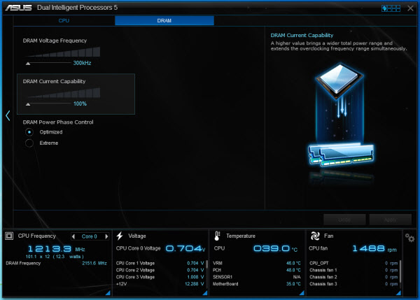This screenshot has width=420, height=300.
Task: Click the Temperature thermometer icon
Action: [217, 236]
